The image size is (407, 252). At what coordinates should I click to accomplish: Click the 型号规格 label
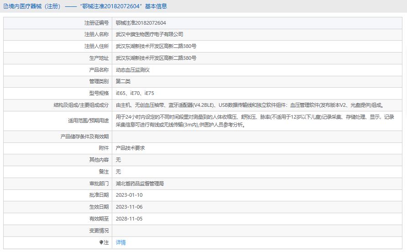99,93
